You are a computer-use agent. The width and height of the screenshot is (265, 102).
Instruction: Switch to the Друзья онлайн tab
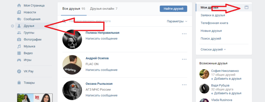[104, 9]
